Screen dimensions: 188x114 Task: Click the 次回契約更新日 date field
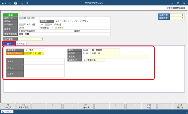click(x=34, y=53)
